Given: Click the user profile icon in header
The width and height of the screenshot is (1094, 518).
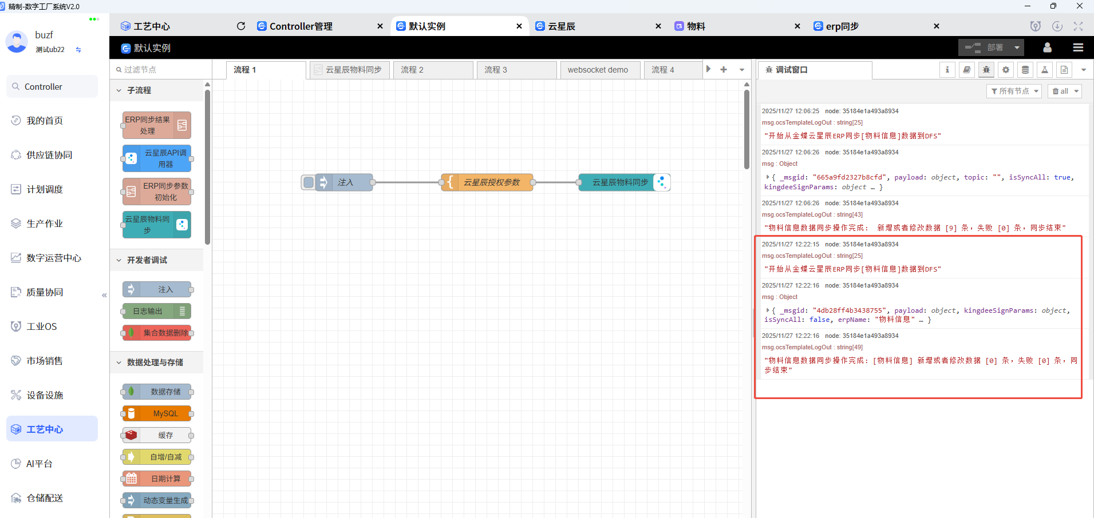Looking at the screenshot, I should coord(1047,47).
